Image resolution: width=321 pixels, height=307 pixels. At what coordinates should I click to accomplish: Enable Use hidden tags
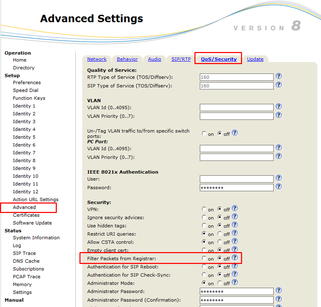pyautogui.click(x=204, y=225)
